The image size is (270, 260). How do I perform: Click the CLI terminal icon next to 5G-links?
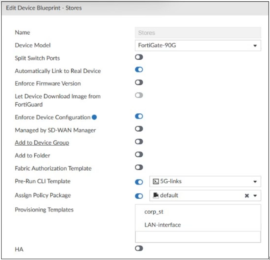tap(156, 182)
